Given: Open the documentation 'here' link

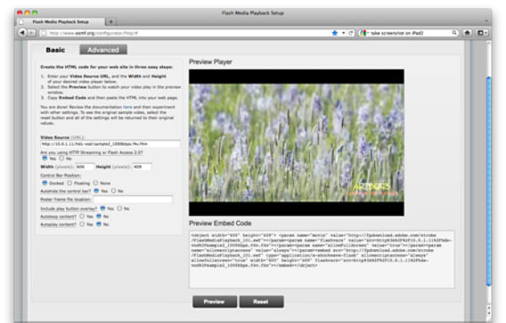Looking at the screenshot, I should (127, 107).
